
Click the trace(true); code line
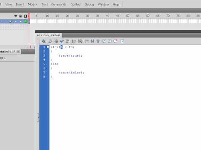pos(70,55)
